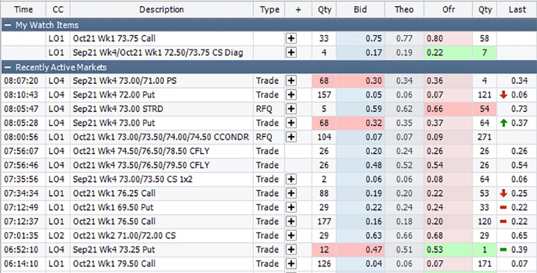Click the green up arrow beside 0.37
537x273 pixels.
(503, 123)
